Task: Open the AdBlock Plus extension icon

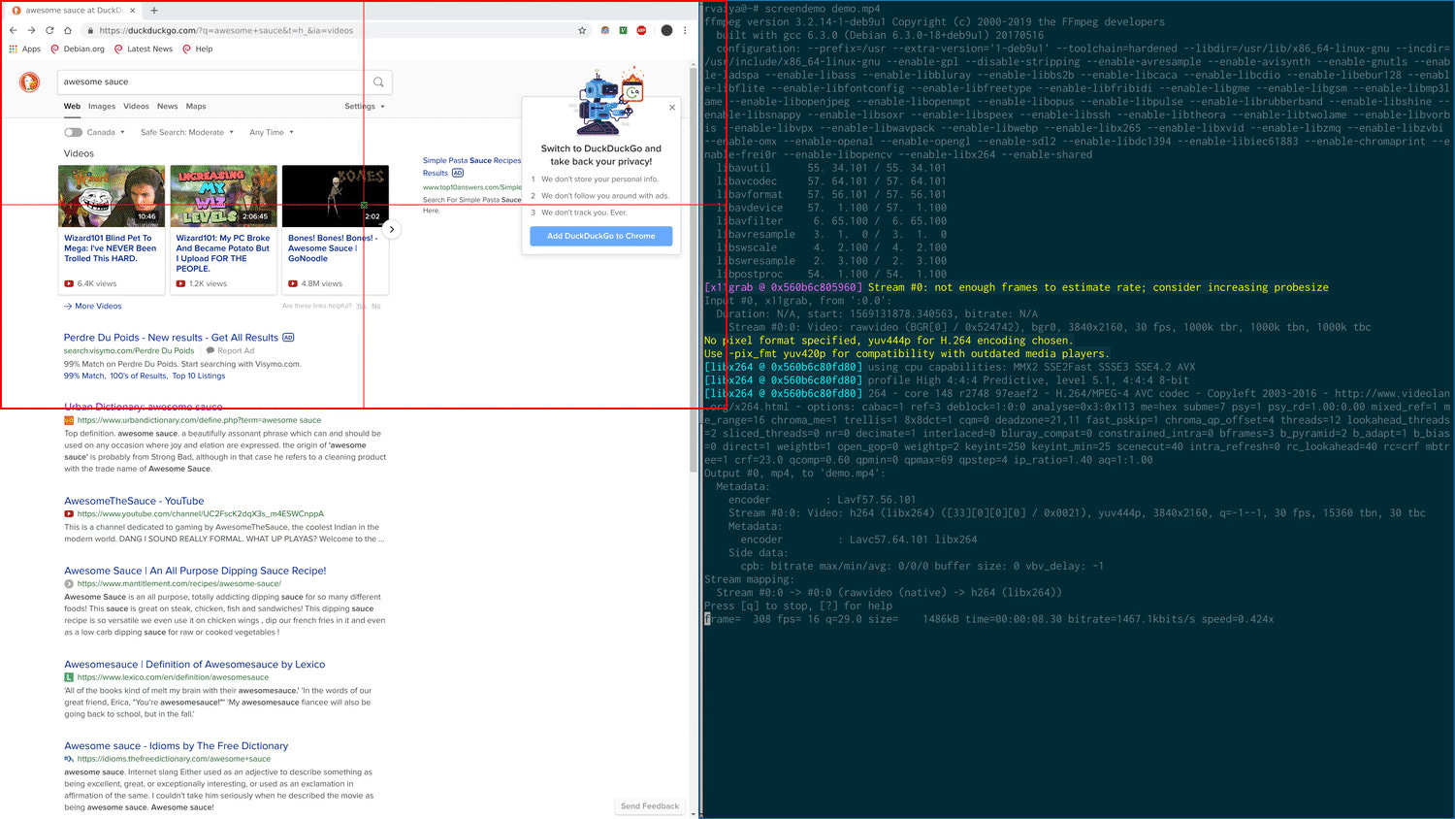Action: click(x=641, y=30)
